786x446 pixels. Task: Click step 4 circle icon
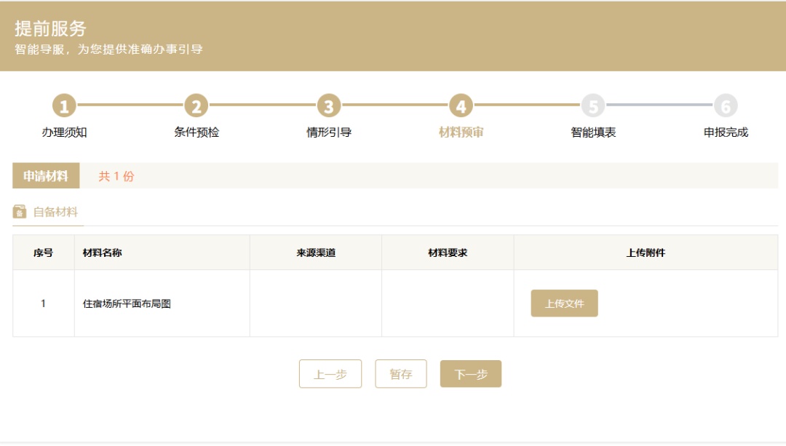click(x=461, y=106)
